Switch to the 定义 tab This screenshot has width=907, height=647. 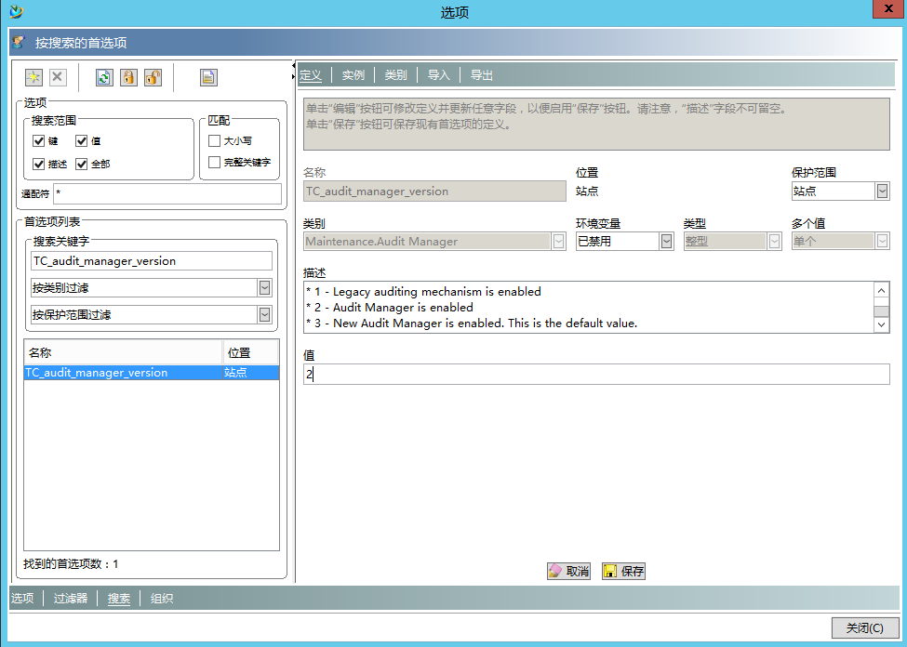[311, 75]
